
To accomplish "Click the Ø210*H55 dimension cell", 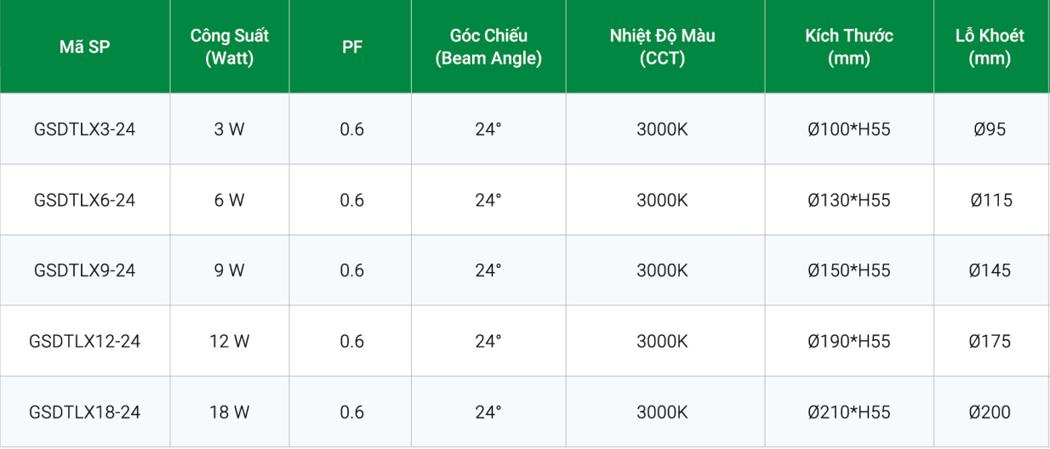I will [x=848, y=412].
